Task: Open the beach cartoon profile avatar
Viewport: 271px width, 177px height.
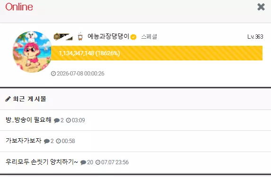Action: [32, 51]
